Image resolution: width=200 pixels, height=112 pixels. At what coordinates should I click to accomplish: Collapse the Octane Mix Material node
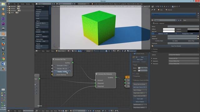tap(97, 74)
